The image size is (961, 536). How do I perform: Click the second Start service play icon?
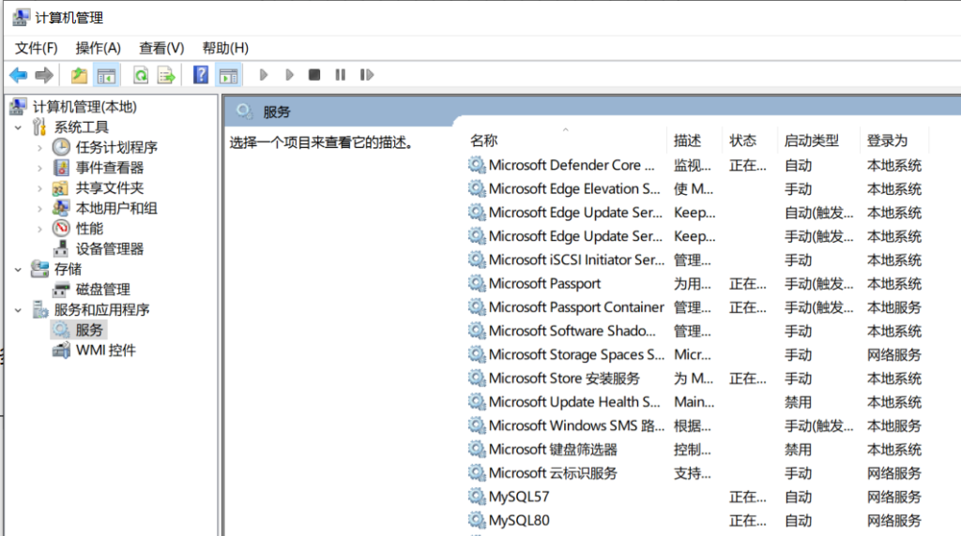tap(289, 75)
